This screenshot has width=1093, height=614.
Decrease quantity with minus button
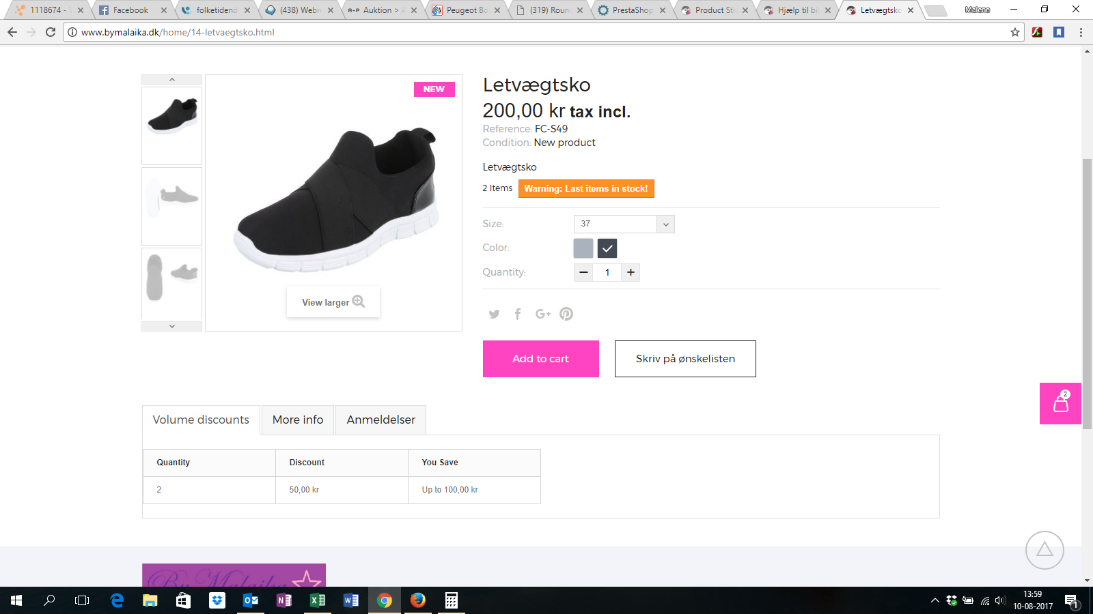[x=583, y=272]
